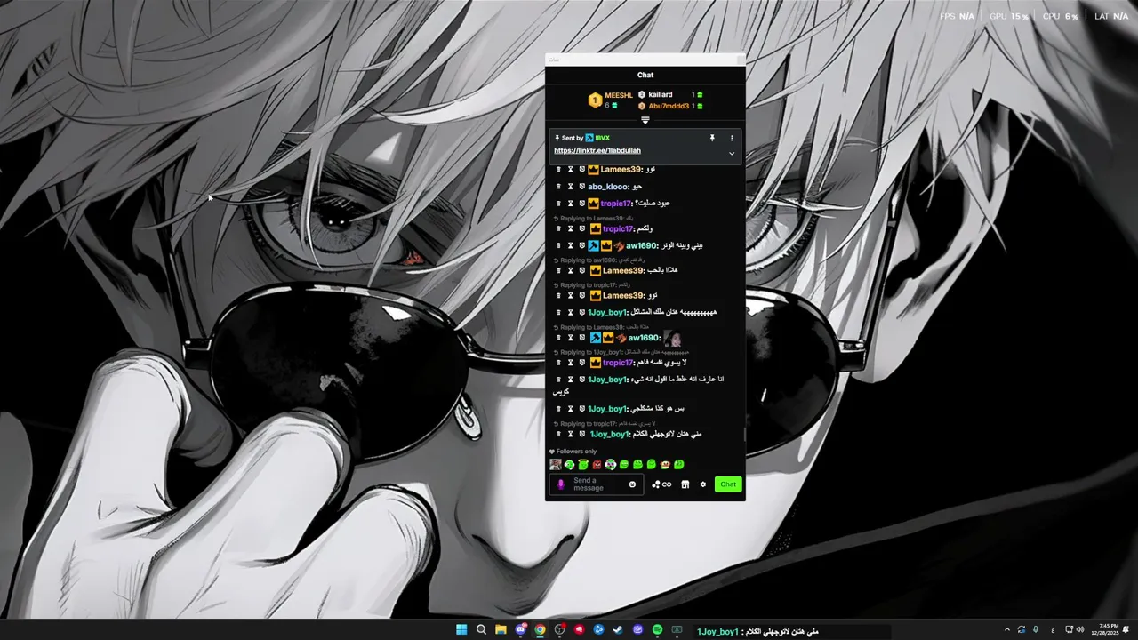The height and width of the screenshot is (640, 1138).
Task: Open Windows taskbar search
Action: tap(481, 630)
